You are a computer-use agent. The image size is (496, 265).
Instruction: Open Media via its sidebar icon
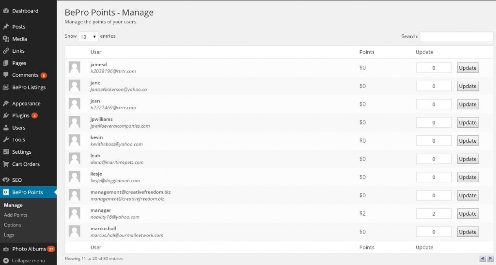pos(6,39)
